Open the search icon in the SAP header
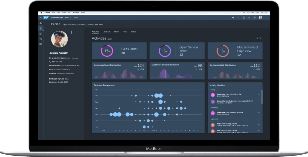308x157 pixels. point(238,18)
